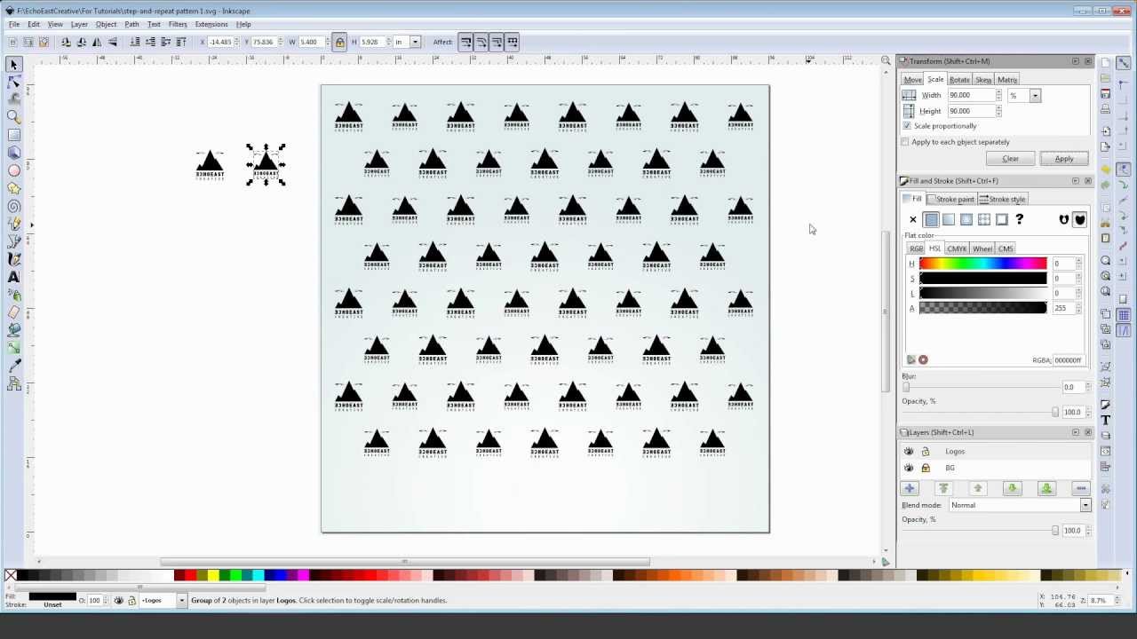The image size is (1137, 639).
Task: Delete current layer with minus button
Action: click(1081, 489)
